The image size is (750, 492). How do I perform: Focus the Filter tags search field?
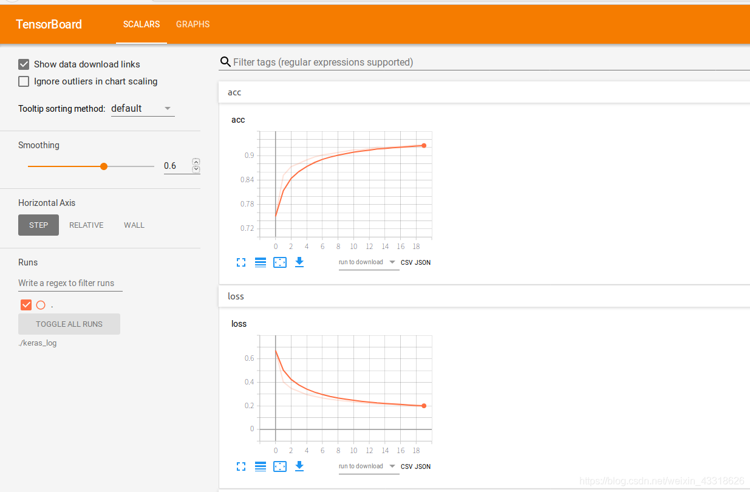pos(491,62)
